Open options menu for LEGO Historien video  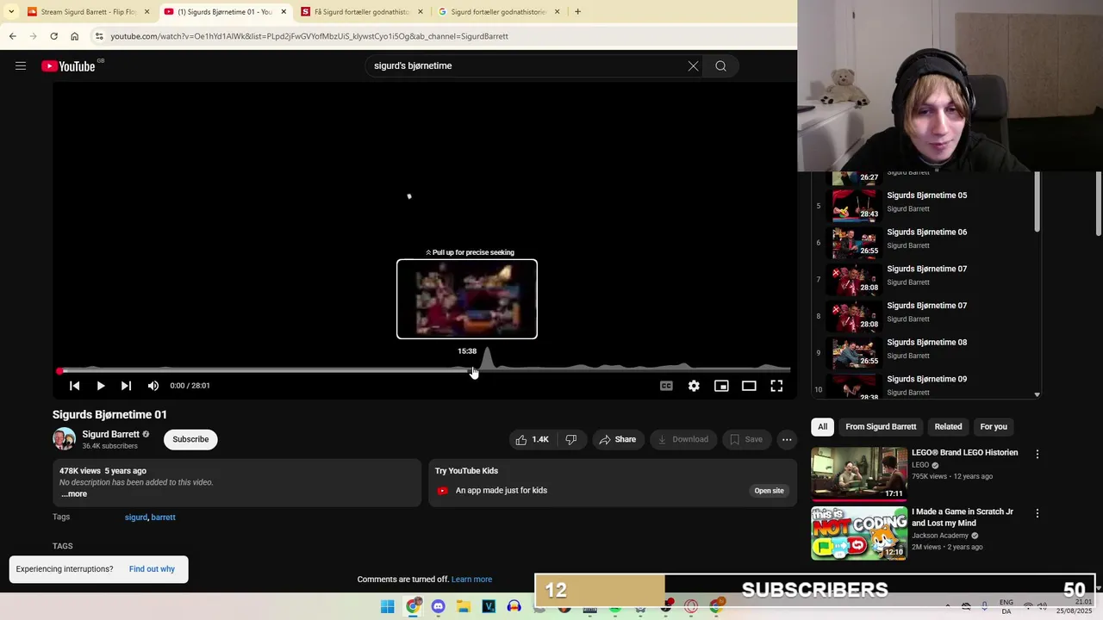coord(1038,454)
